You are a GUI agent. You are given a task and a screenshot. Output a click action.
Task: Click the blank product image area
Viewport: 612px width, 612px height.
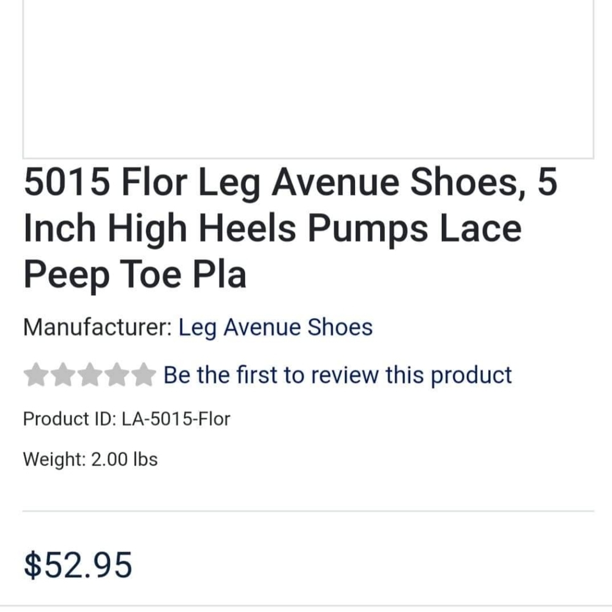click(308, 78)
